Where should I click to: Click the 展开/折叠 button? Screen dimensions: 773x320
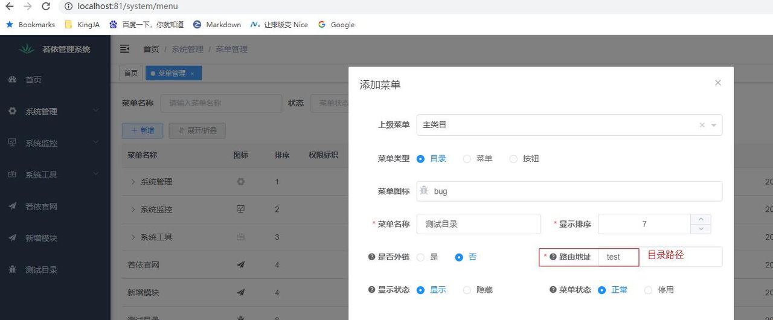click(x=197, y=130)
